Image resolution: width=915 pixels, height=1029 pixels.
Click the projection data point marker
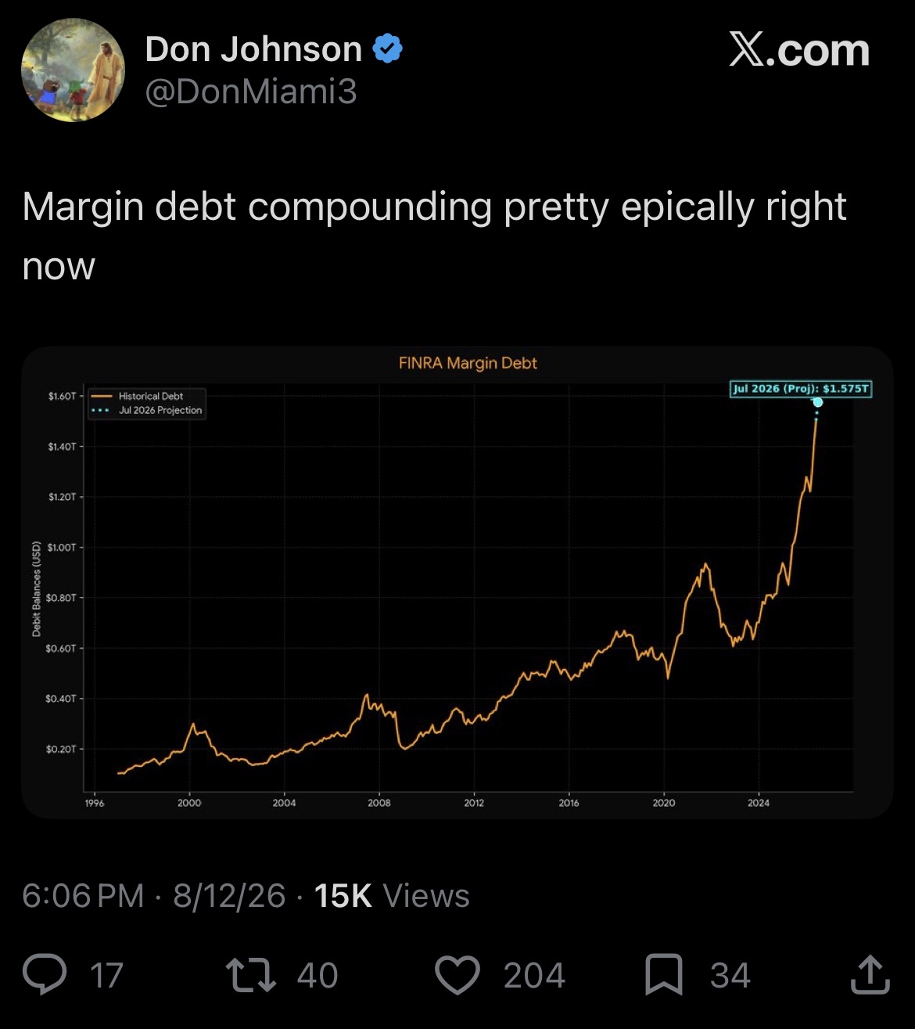(x=818, y=402)
